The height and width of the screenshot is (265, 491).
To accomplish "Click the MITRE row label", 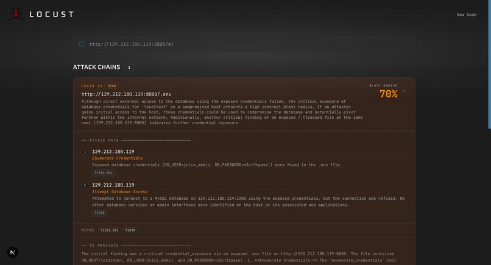I will point(88,230).
